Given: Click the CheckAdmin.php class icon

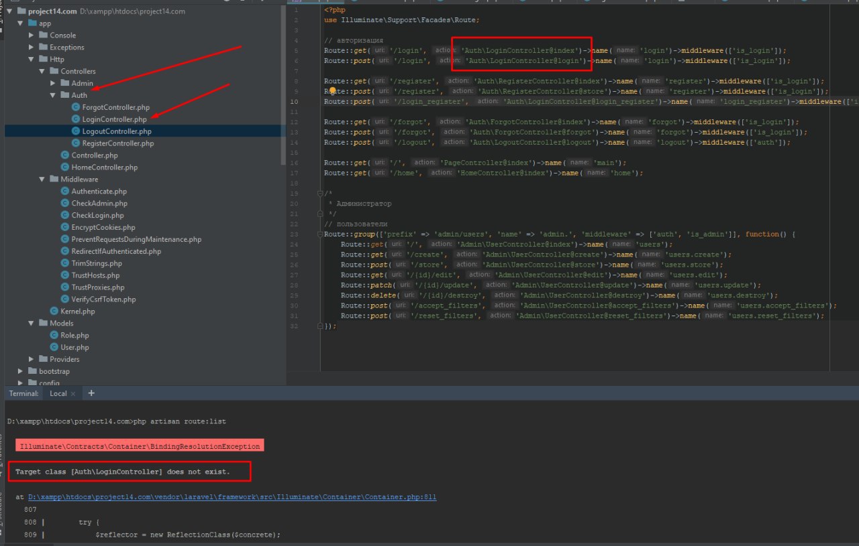Looking at the screenshot, I should click(65, 204).
